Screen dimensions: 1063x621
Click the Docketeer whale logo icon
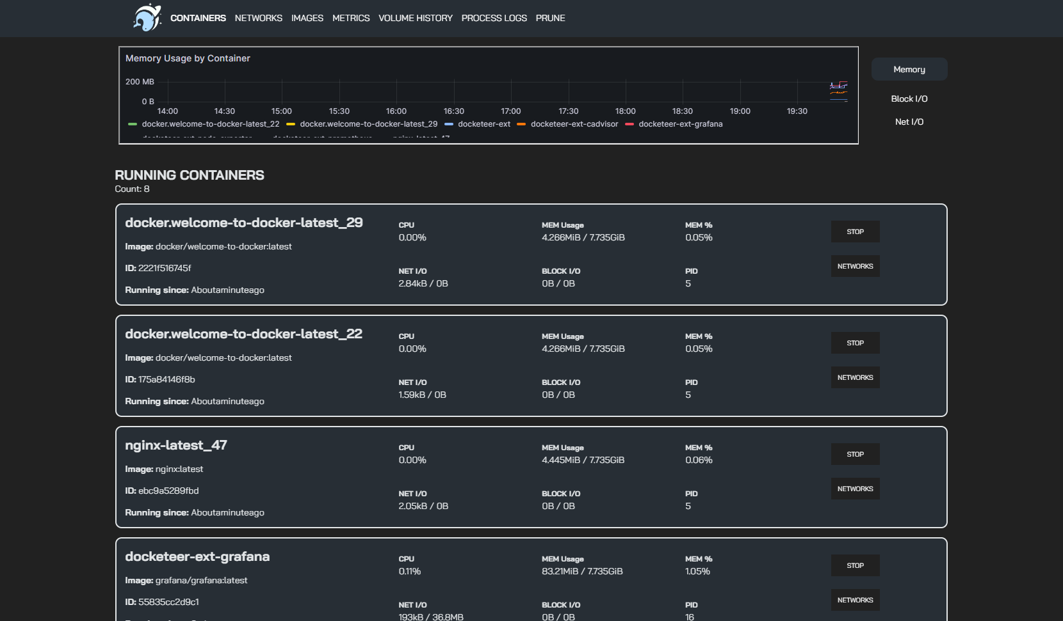click(x=147, y=17)
